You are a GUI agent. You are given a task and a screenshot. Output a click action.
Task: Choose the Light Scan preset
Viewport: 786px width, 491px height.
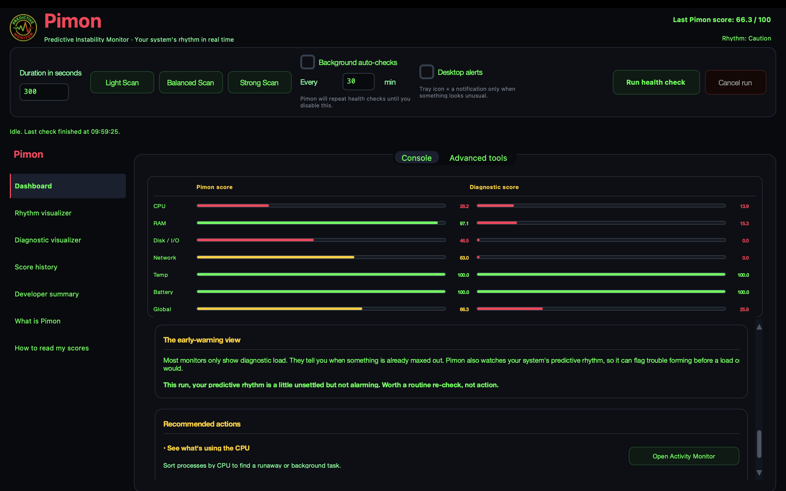[122, 83]
